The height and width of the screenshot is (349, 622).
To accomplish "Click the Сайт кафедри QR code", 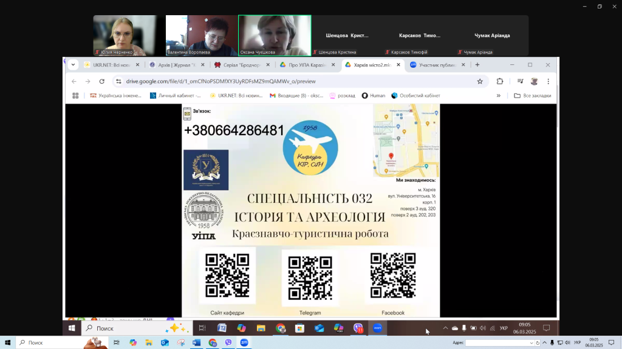I will click(x=227, y=276).
